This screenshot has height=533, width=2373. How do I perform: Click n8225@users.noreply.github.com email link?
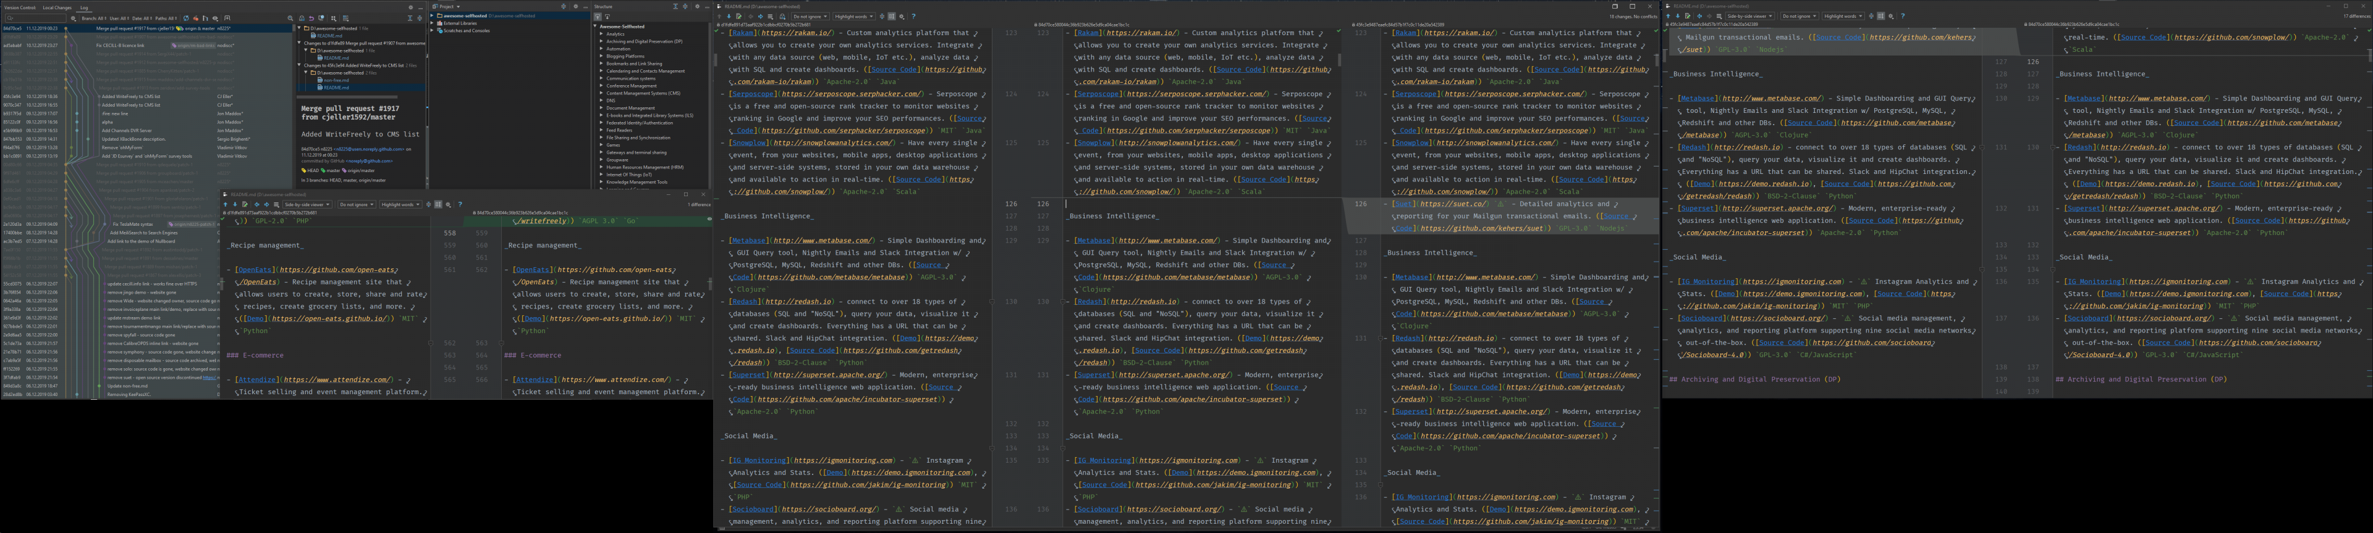click(x=370, y=149)
